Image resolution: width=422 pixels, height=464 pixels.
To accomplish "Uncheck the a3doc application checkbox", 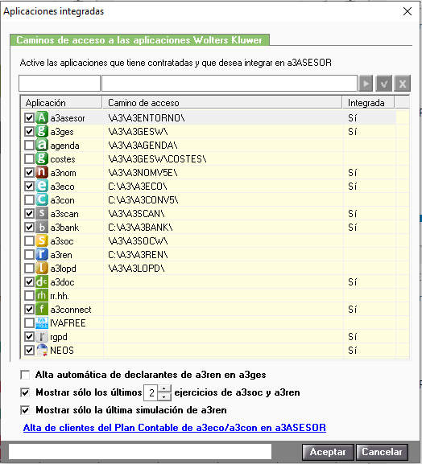I will click(29, 281).
